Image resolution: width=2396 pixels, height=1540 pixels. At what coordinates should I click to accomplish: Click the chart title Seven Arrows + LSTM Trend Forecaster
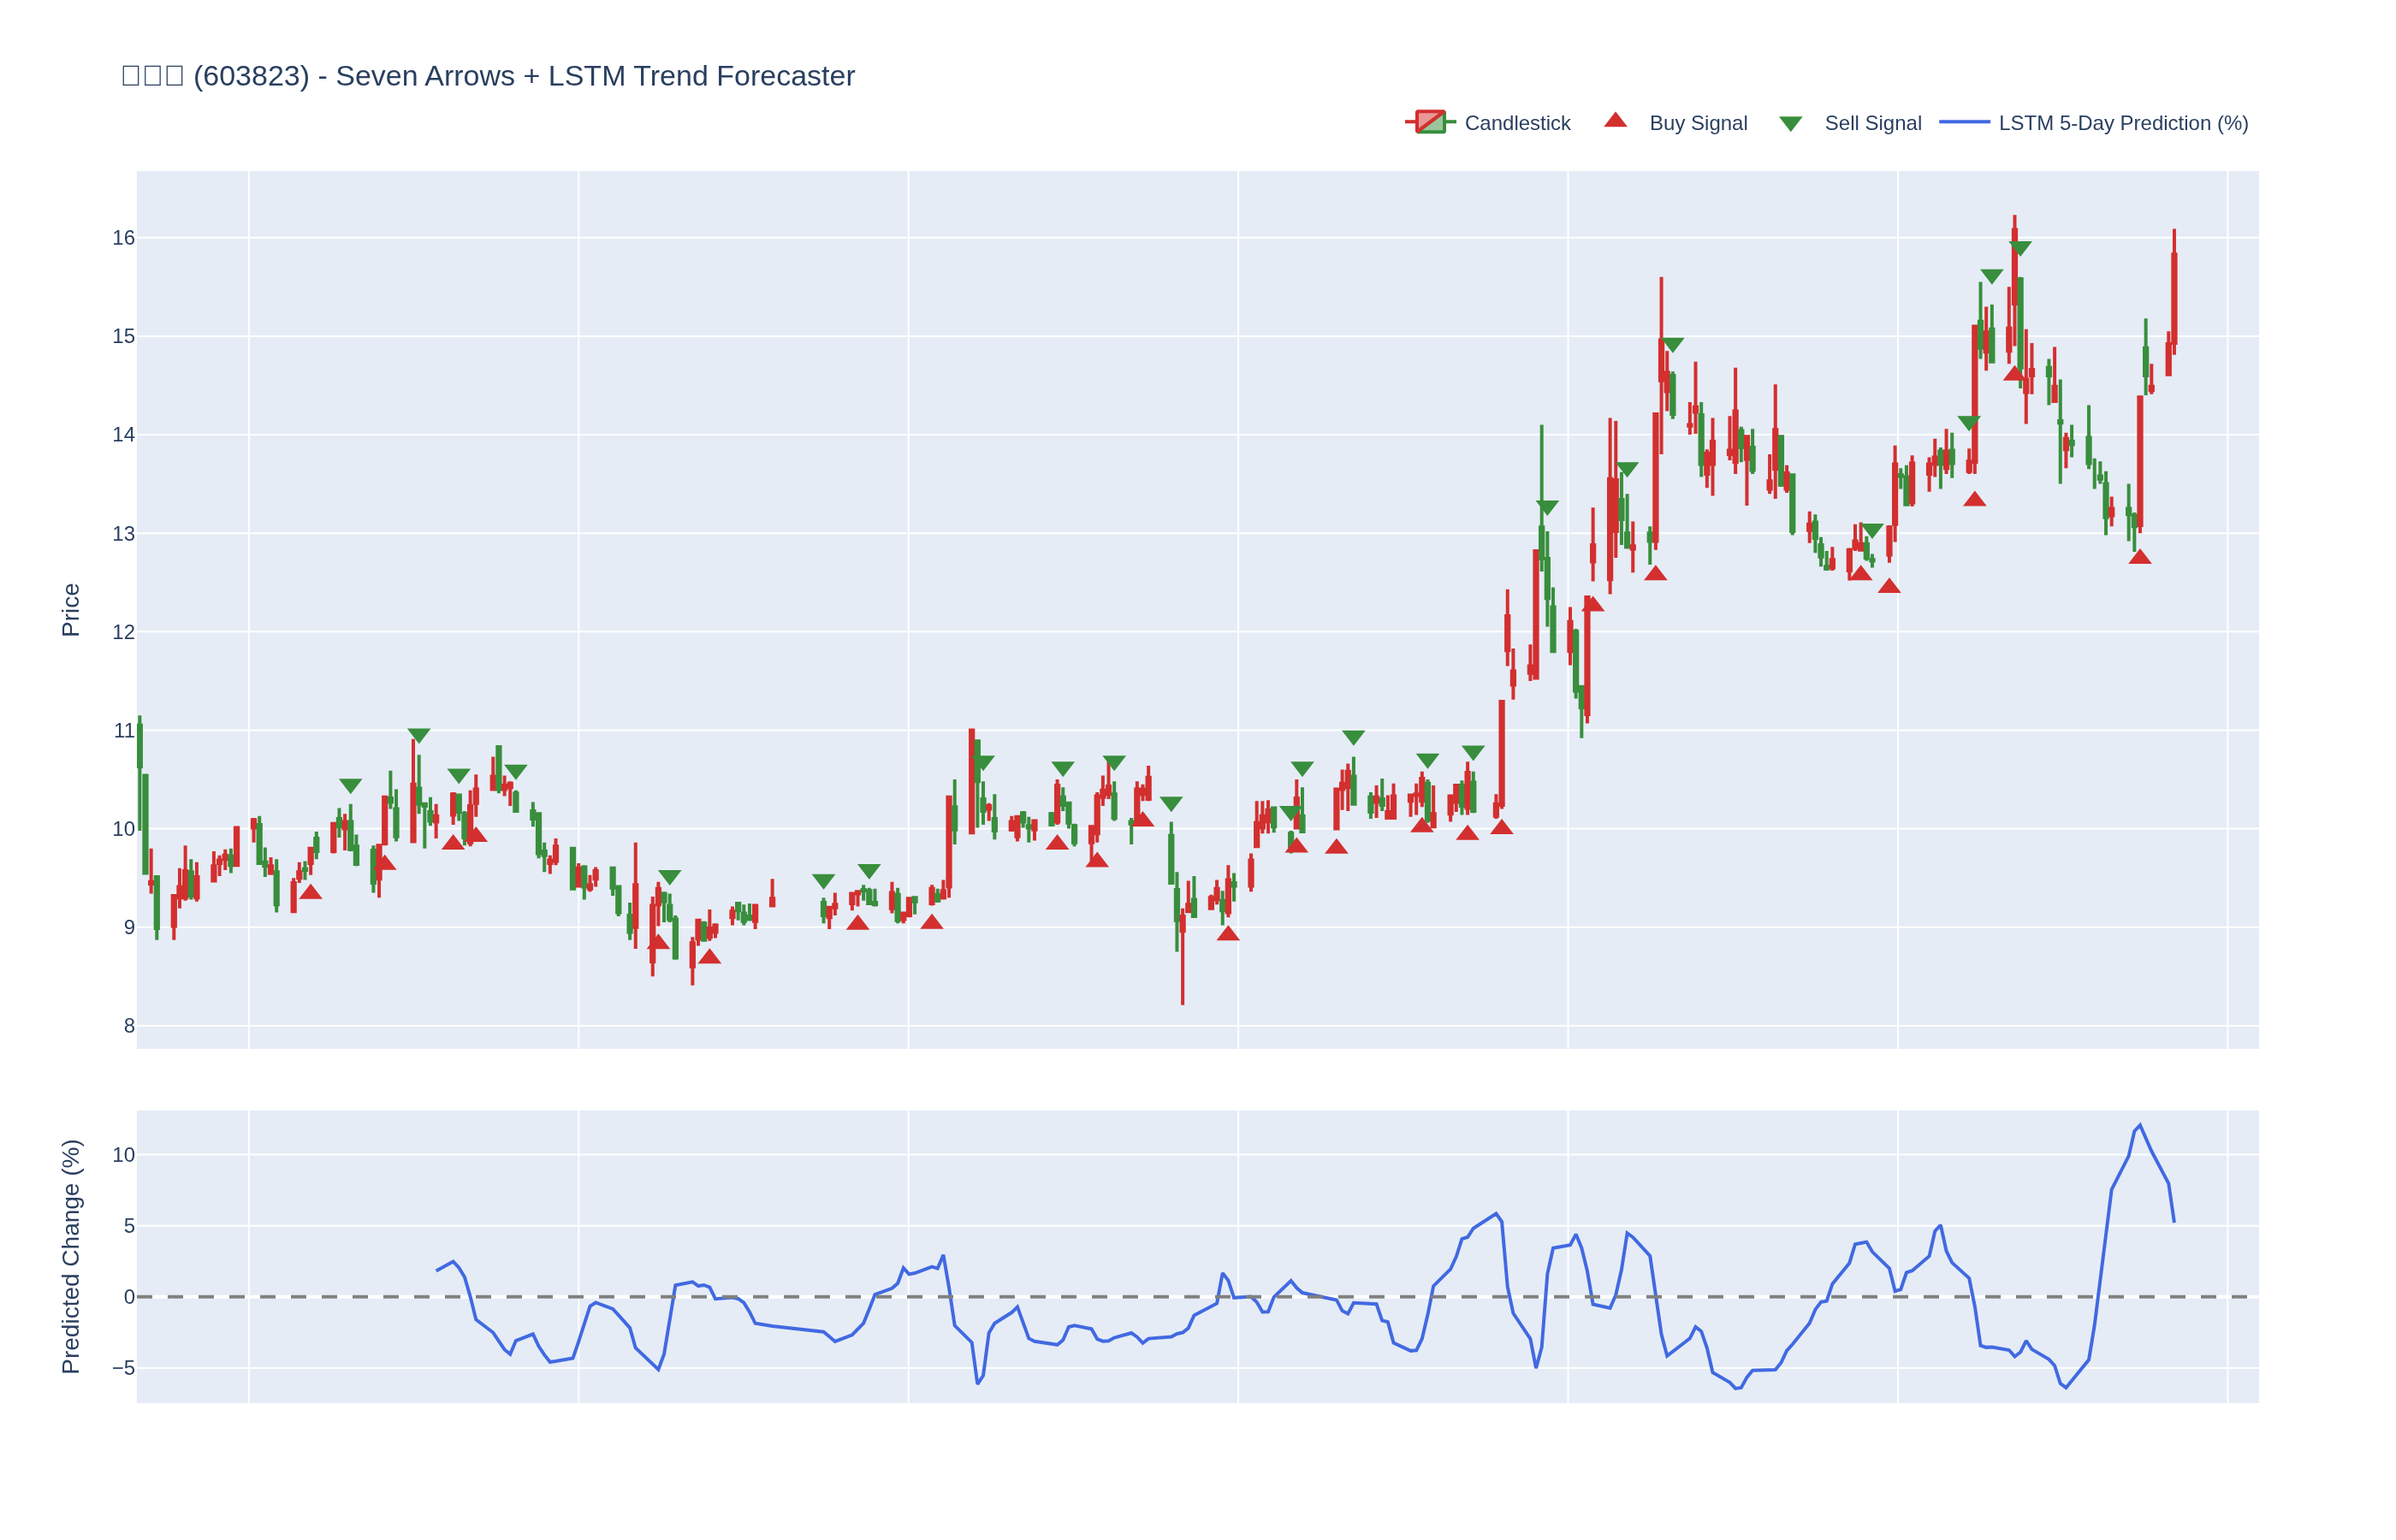594,76
